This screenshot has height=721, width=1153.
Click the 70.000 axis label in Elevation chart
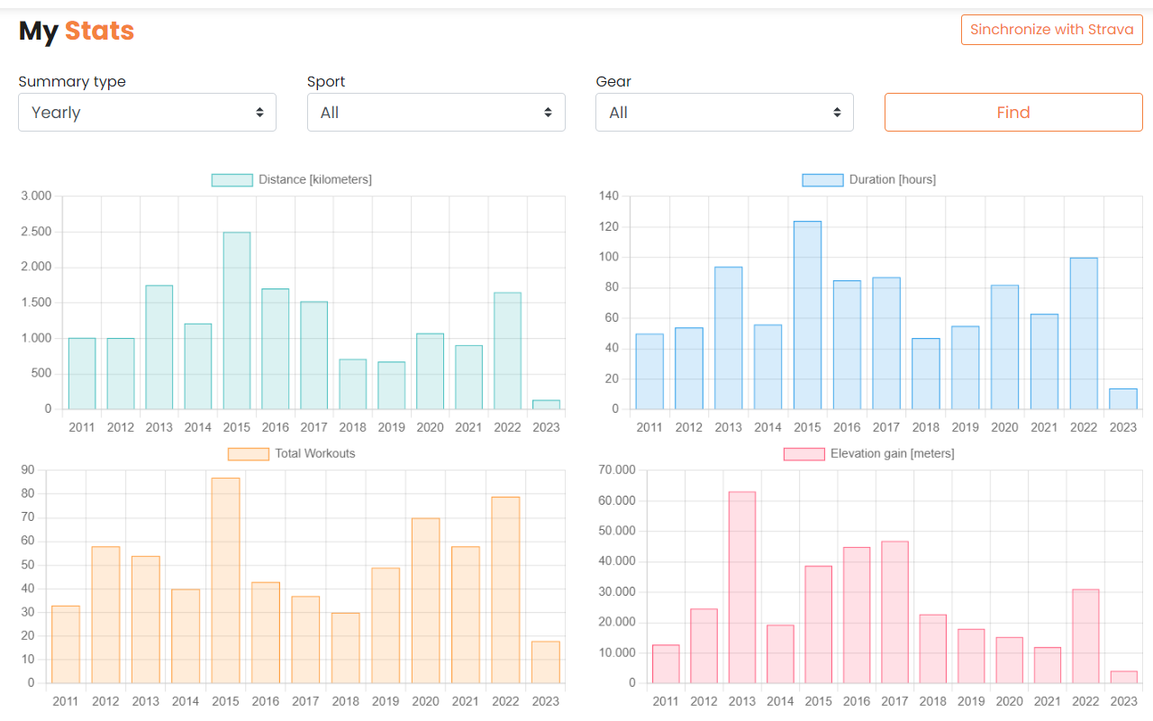click(x=617, y=470)
